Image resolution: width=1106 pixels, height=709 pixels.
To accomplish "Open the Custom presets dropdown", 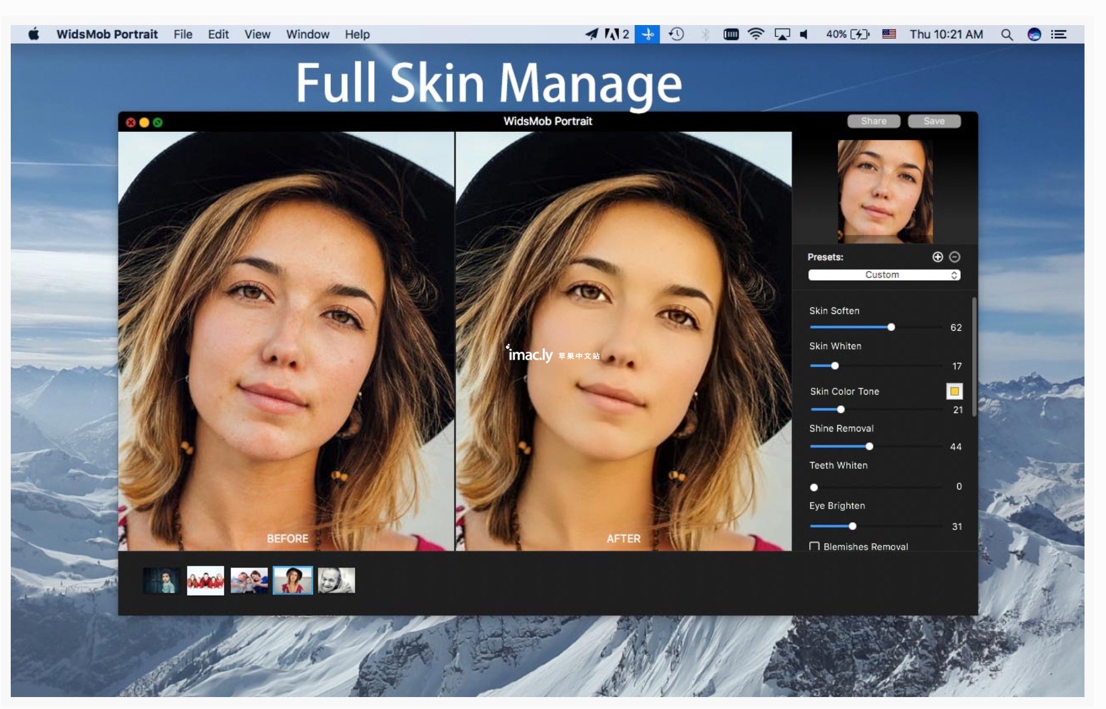I will pos(884,275).
